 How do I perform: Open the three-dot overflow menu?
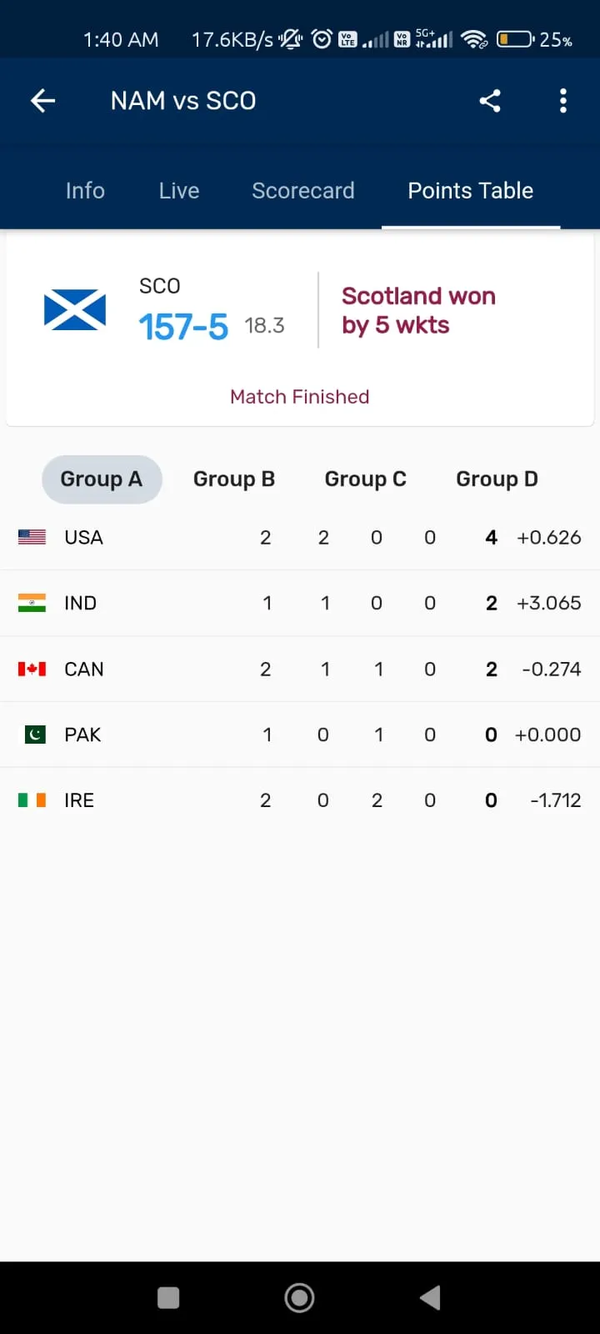tap(563, 101)
